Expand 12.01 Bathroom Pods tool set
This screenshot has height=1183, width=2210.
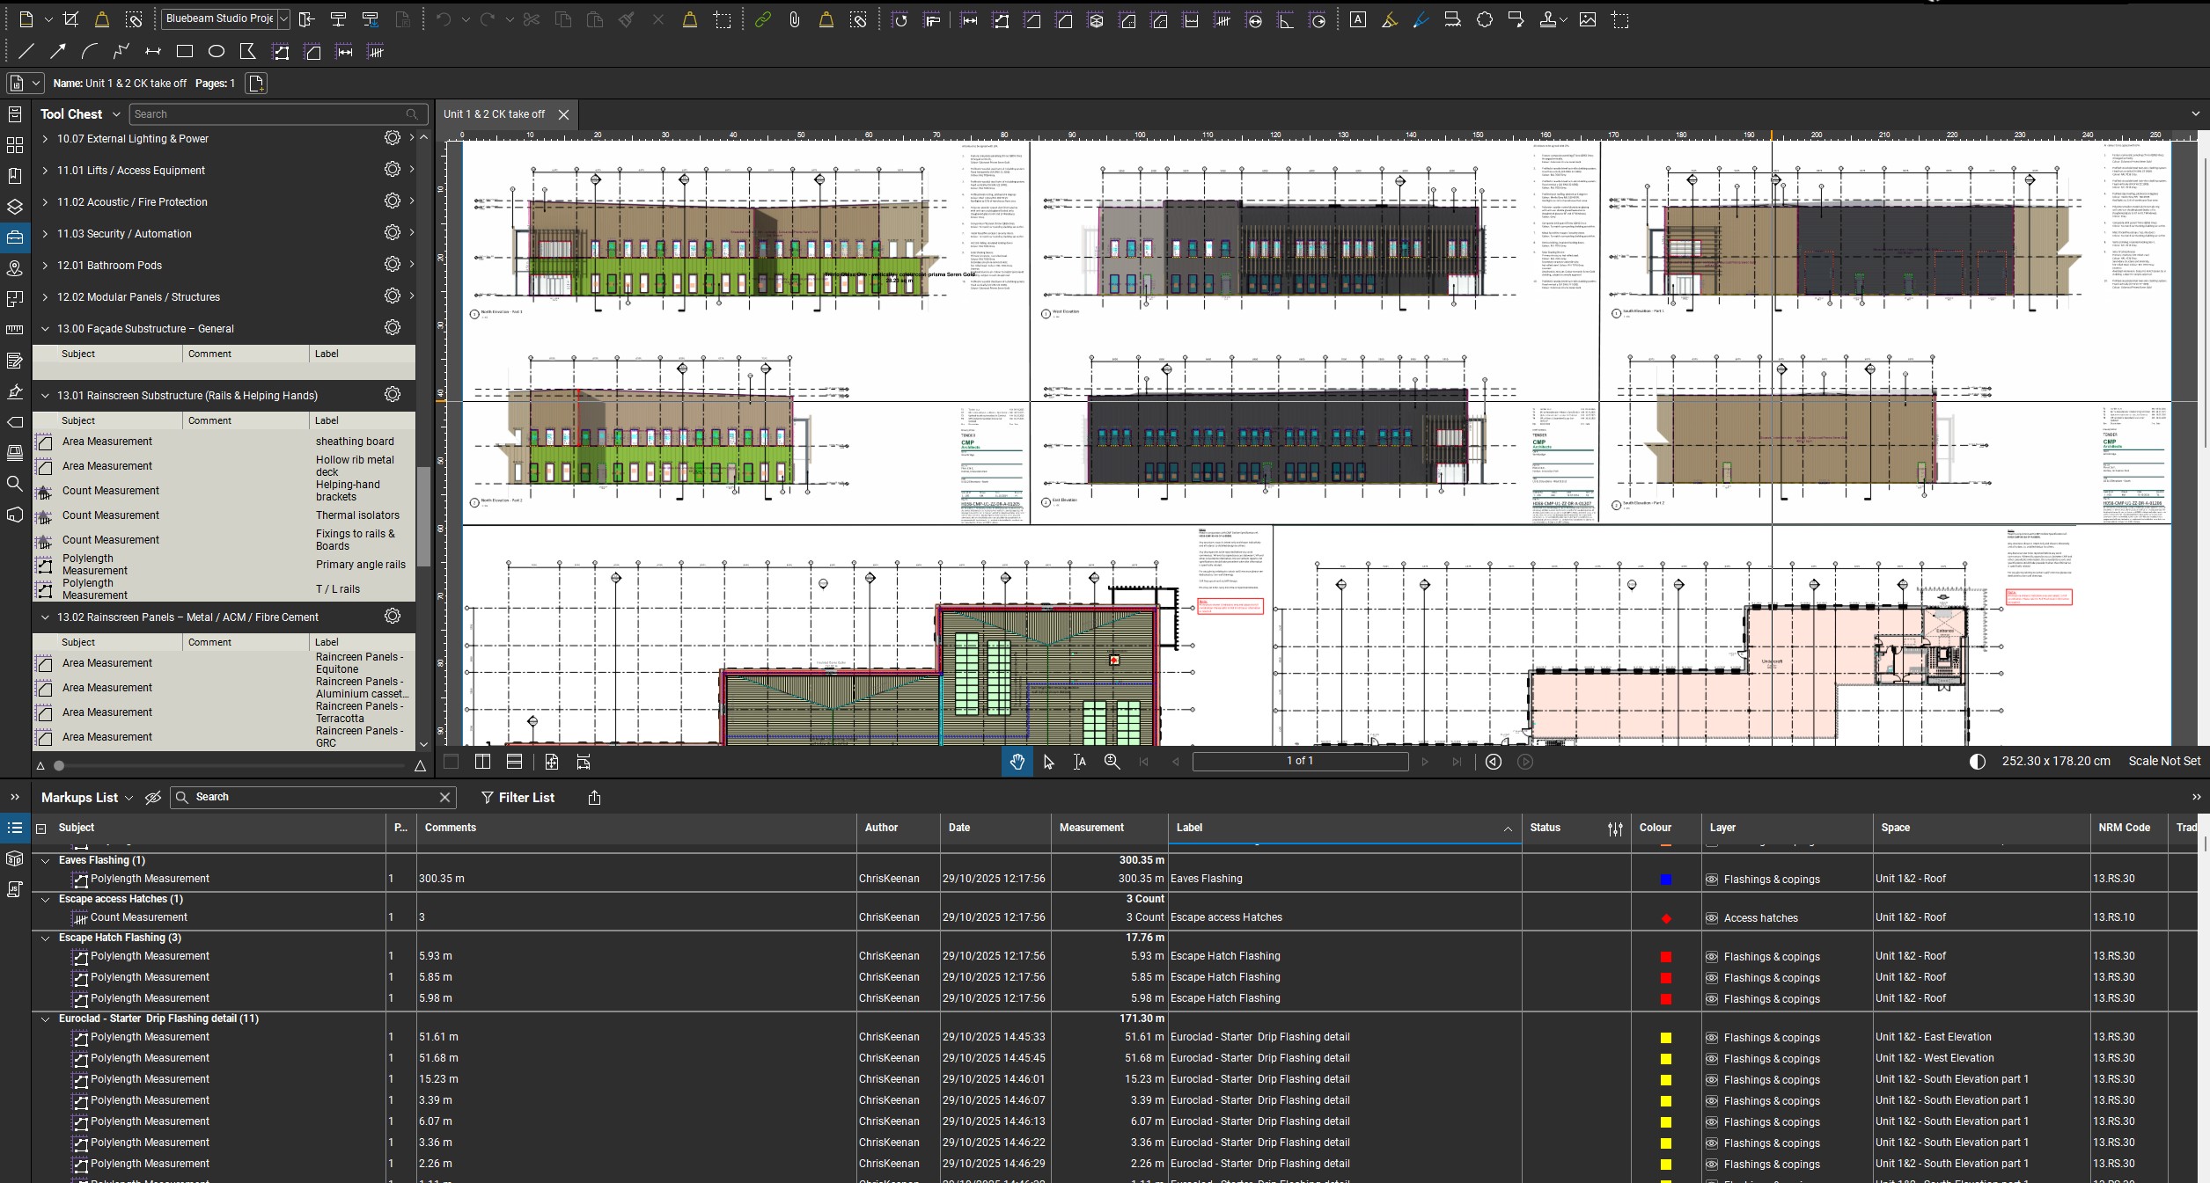[x=46, y=266]
